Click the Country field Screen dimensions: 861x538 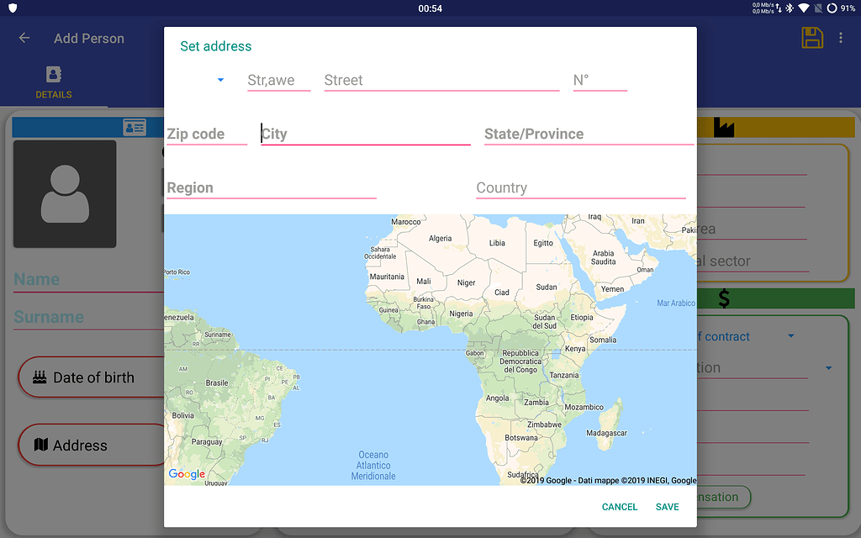click(581, 188)
